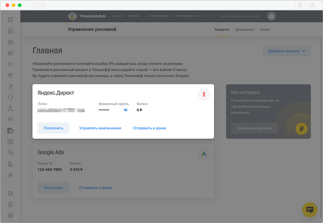Viewport: 323px width, 223px height.
Task: Click the Яндекс.Директ card title
Action: (56, 93)
